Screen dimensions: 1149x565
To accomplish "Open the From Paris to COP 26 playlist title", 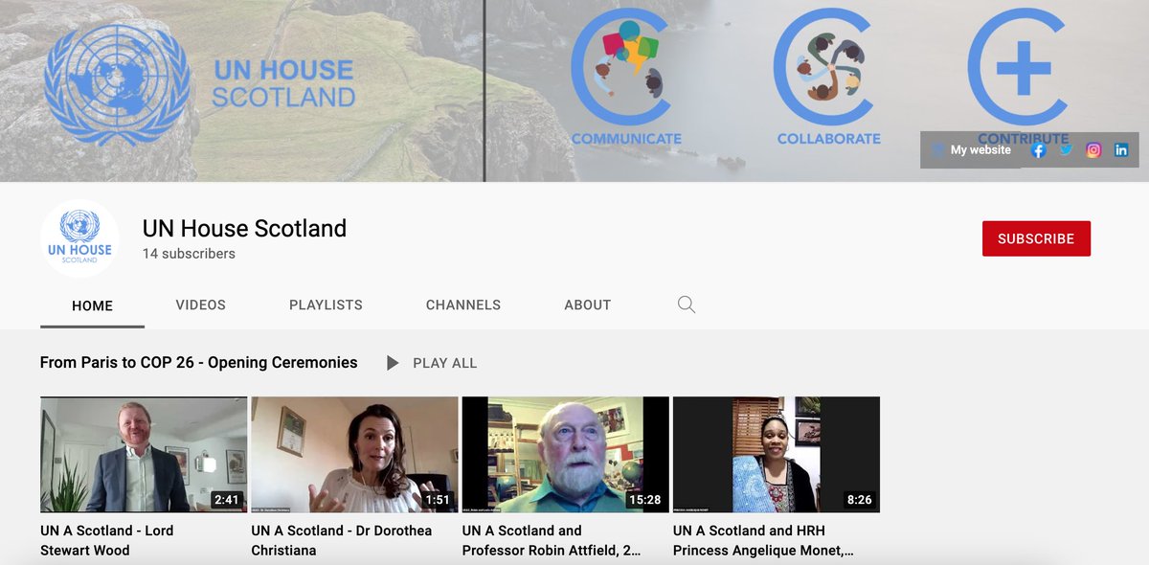I will [x=199, y=363].
